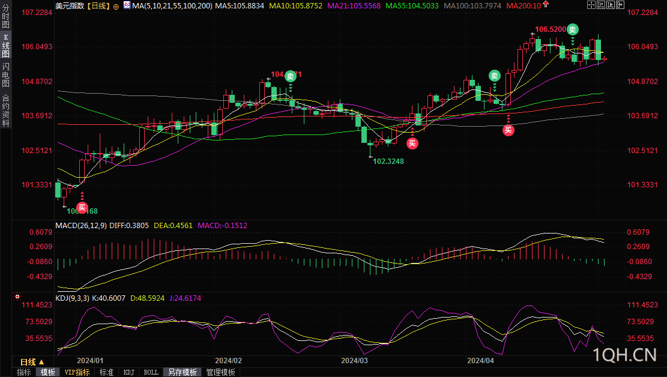
Task: Click the red 买 marker in mid March
Action: tap(412, 143)
